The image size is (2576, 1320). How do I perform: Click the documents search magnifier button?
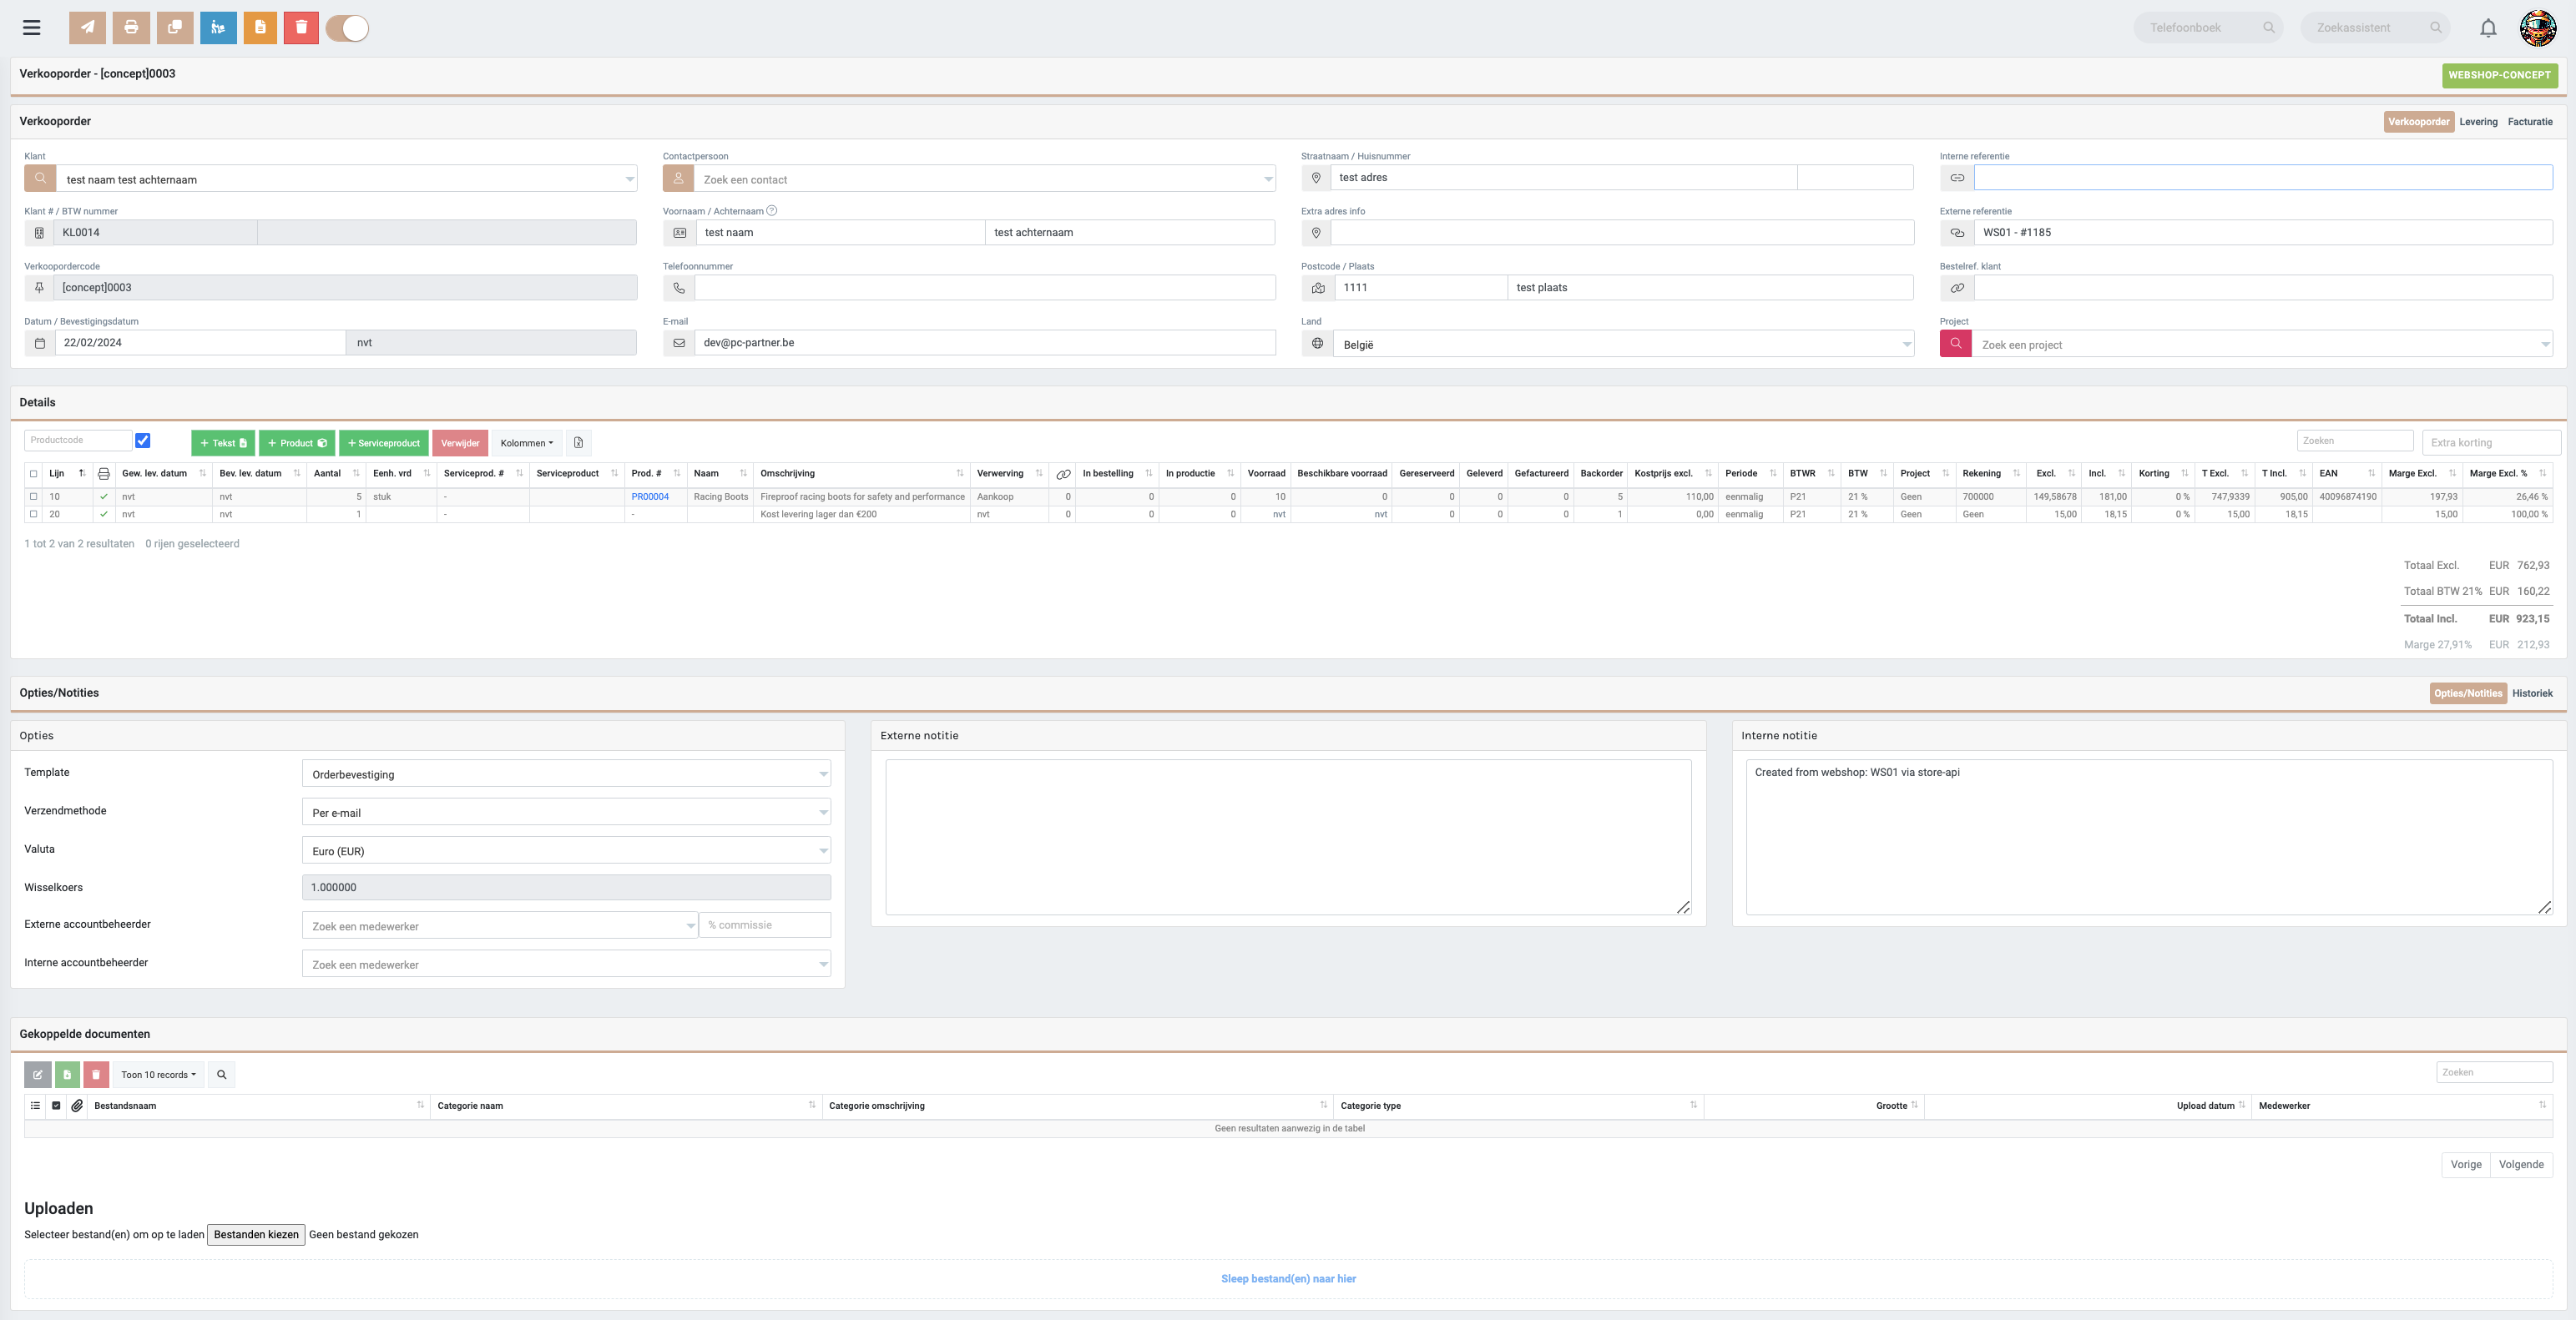(222, 1074)
